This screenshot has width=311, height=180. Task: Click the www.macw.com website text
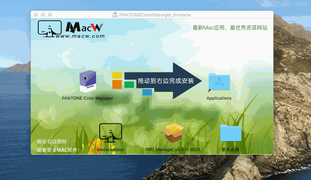80,36
